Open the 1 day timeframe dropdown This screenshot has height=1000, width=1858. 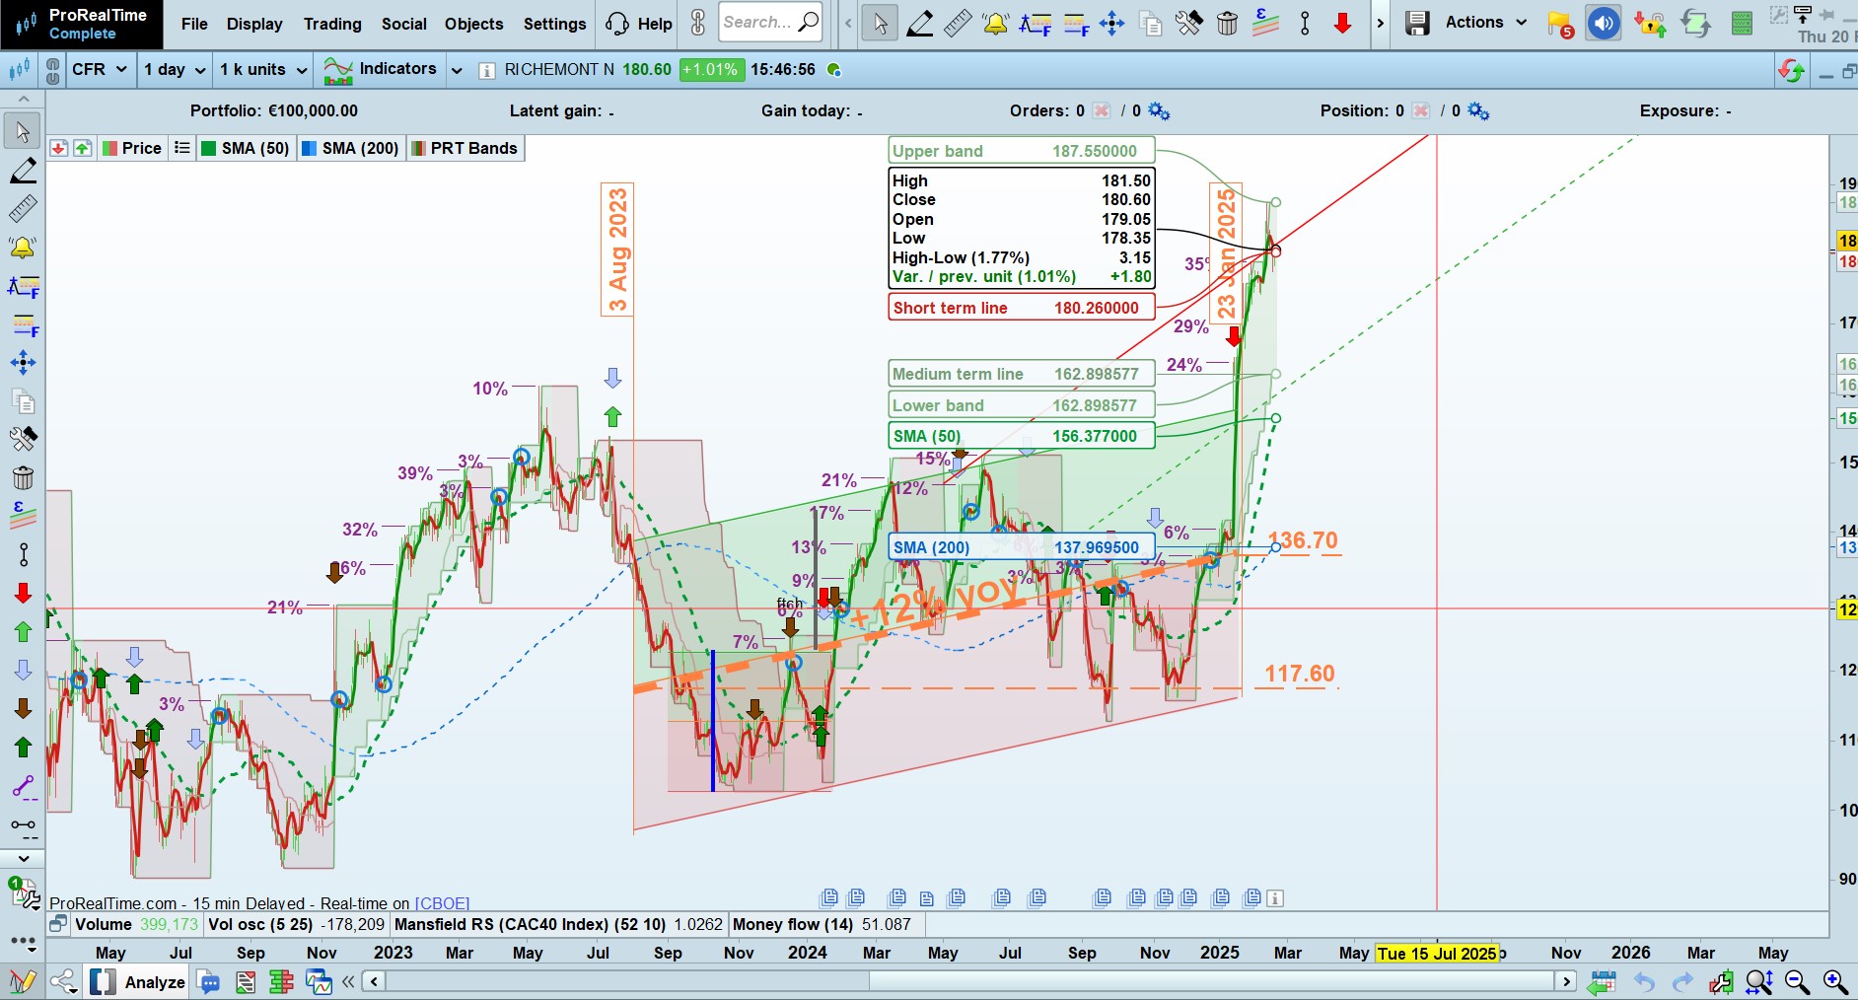[x=175, y=70]
